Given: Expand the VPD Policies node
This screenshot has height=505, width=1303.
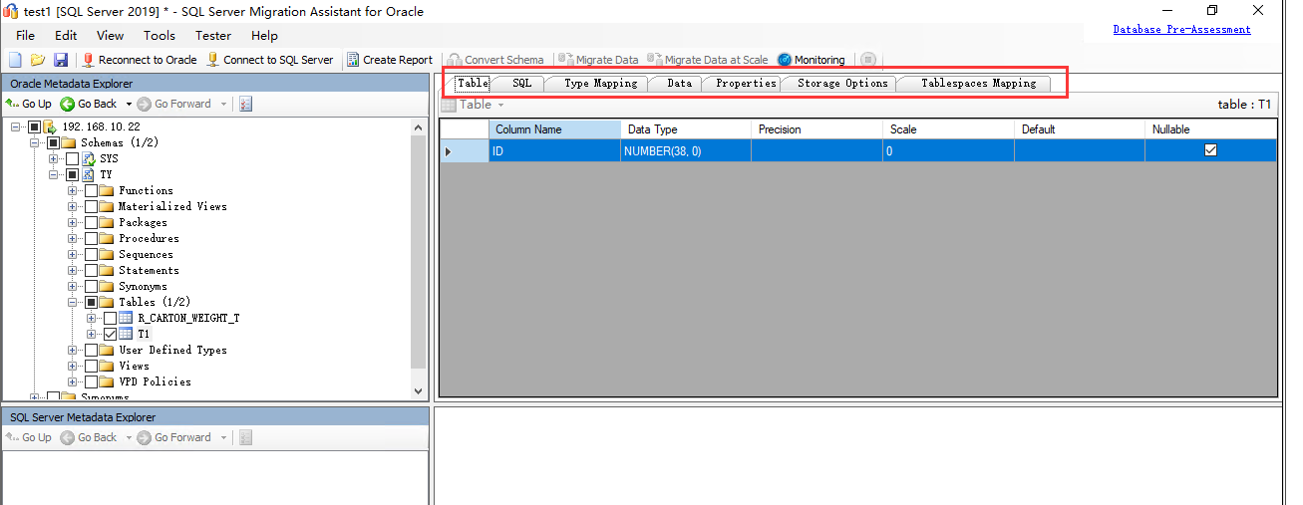Looking at the screenshot, I should click(72, 381).
